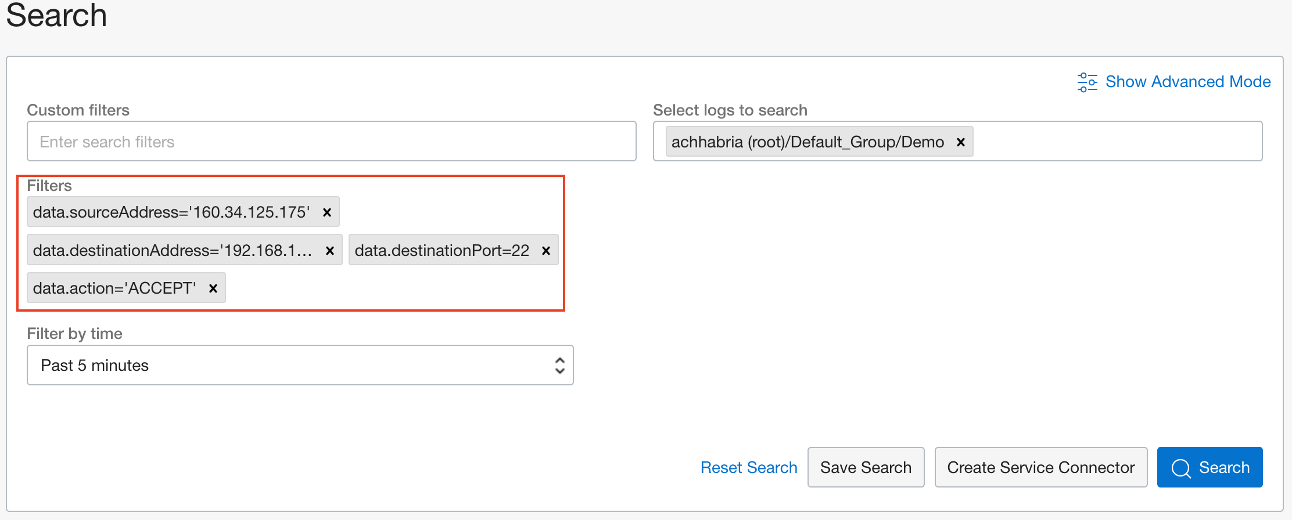
Task: Remove the data.sourceAddress filter chip
Action: (327, 212)
